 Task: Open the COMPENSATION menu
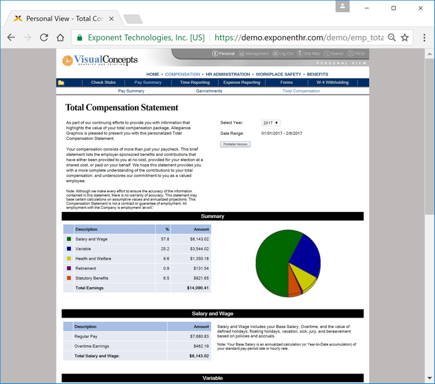182,75
